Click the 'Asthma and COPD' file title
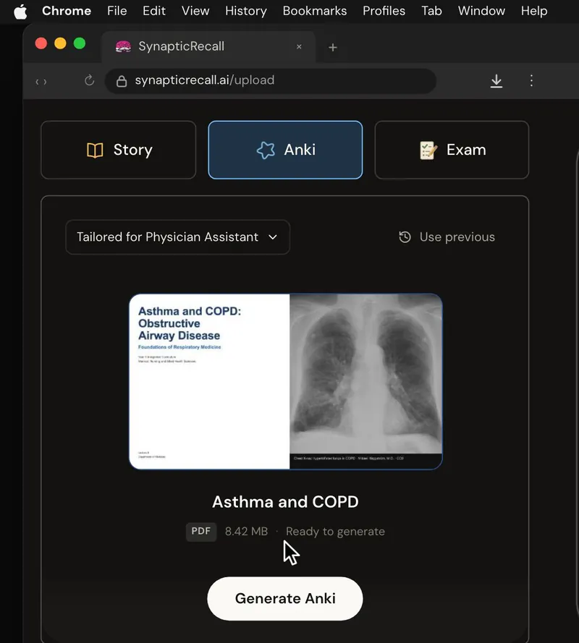Image resolution: width=579 pixels, height=643 pixels. click(285, 502)
